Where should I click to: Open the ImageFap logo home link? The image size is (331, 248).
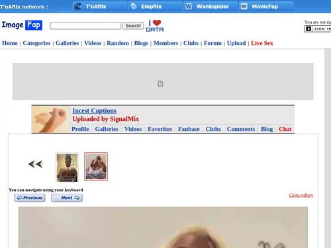(x=22, y=25)
